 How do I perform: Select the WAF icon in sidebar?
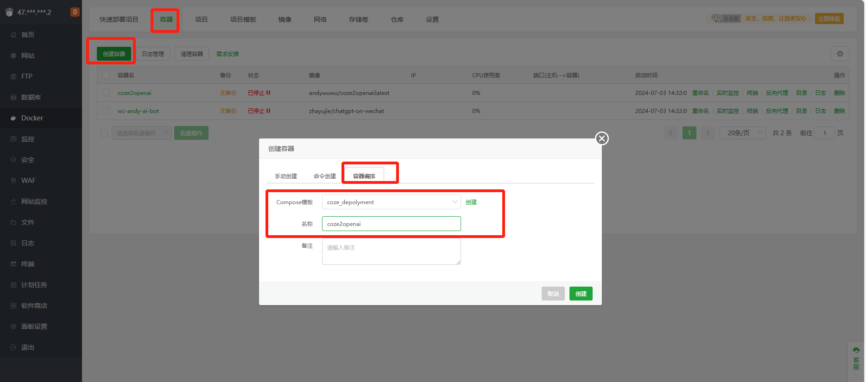pyautogui.click(x=13, y=181)
